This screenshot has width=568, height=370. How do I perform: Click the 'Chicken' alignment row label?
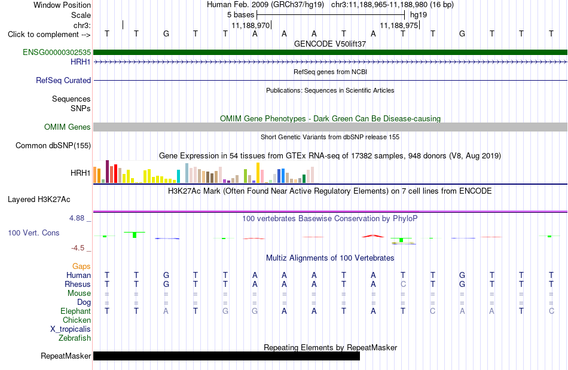coord(77,320)
